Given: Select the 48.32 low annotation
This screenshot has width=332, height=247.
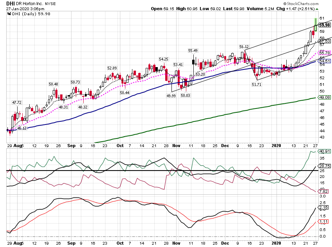Looking at the screenshot, I should (83, 107).
